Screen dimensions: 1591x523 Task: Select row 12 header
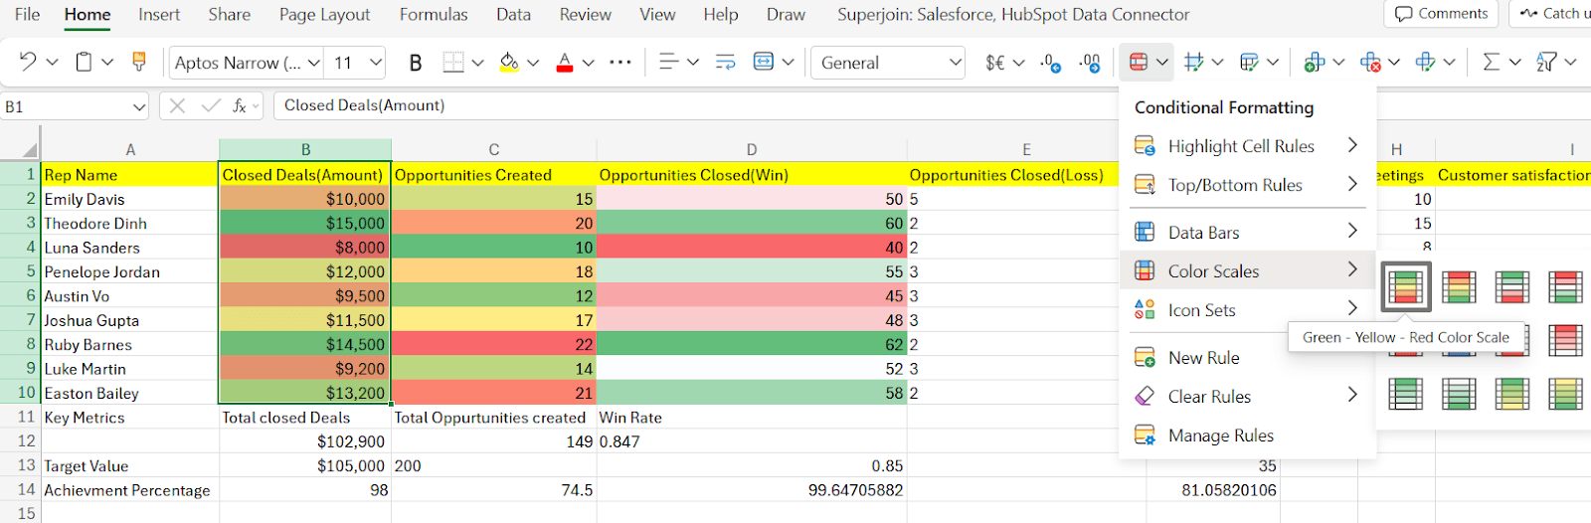click(26, 440)
